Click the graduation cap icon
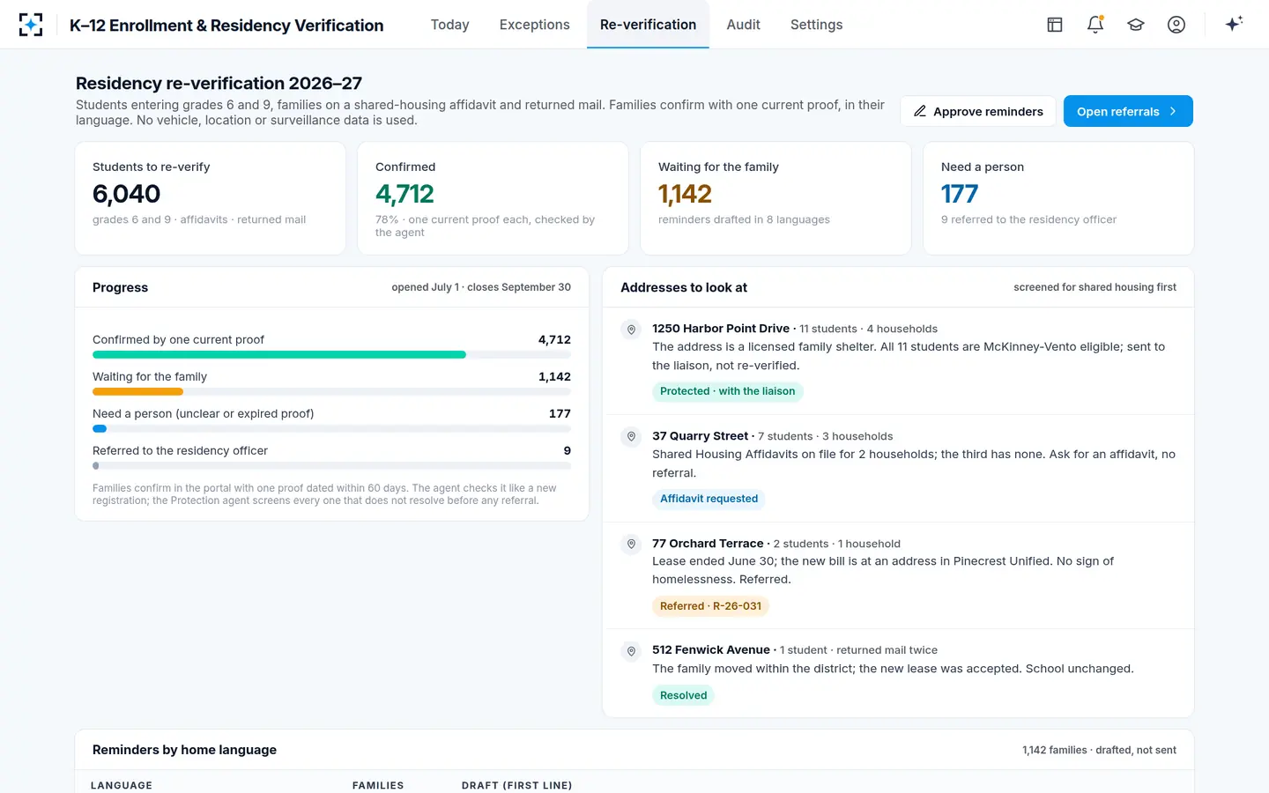The width and height of the screenshot is (1269, 793). 1136,25
